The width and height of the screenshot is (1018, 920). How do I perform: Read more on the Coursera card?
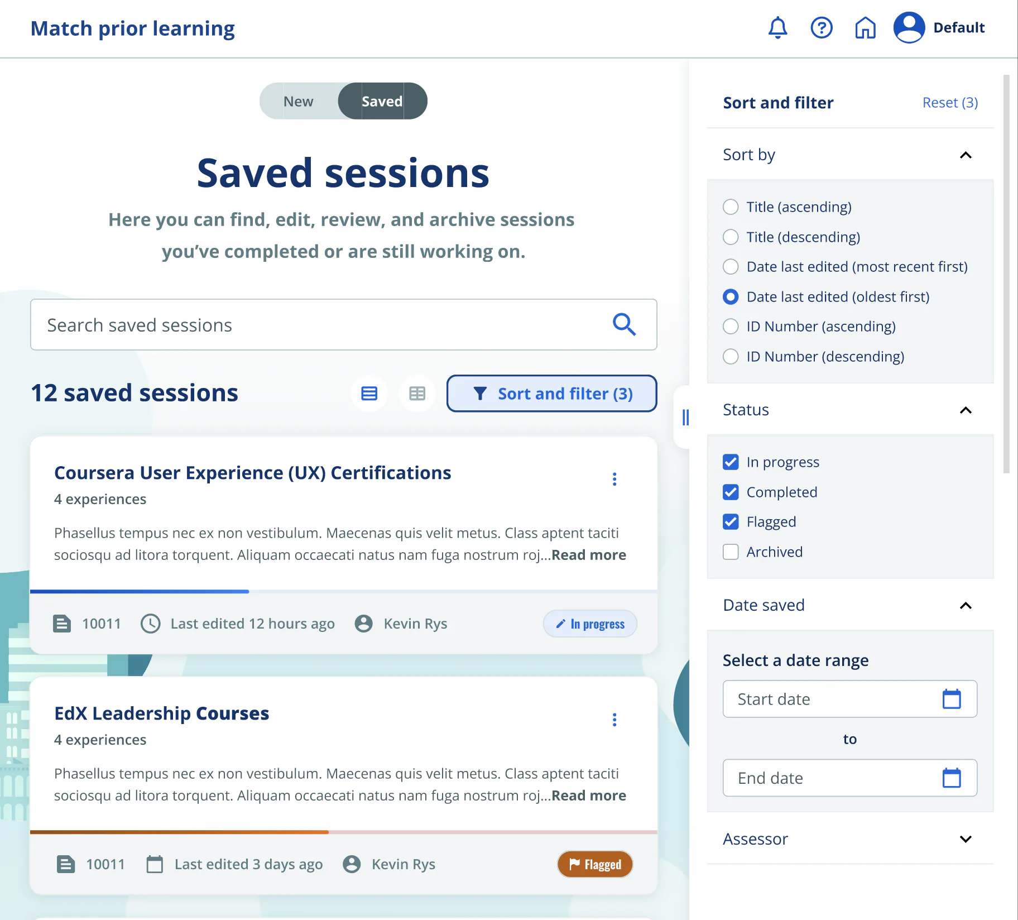tap(589, 555)
